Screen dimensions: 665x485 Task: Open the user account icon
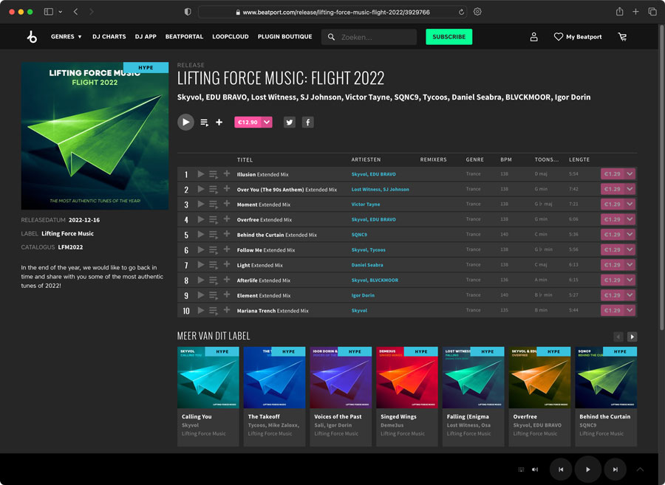click(533, 37)
